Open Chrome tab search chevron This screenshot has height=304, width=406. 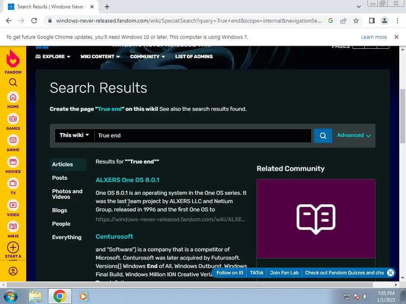click(x=358, y=7)
